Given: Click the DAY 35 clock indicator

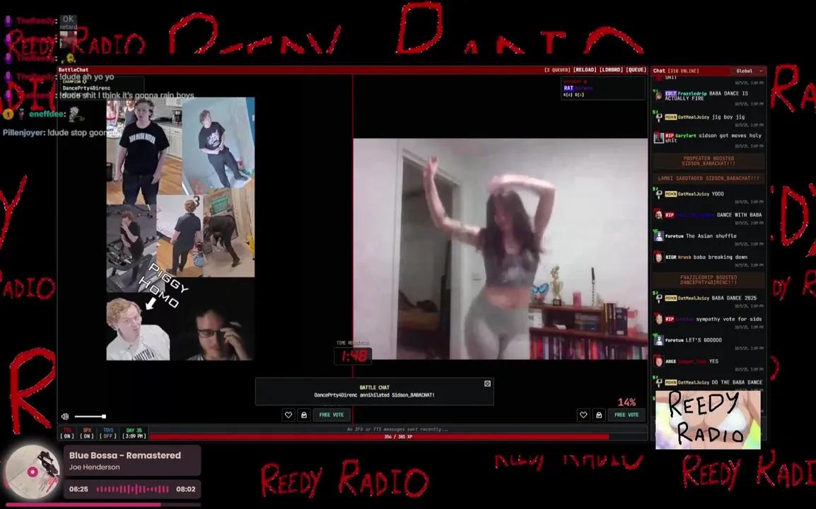Looking at the screenshot, I should 134,433.
